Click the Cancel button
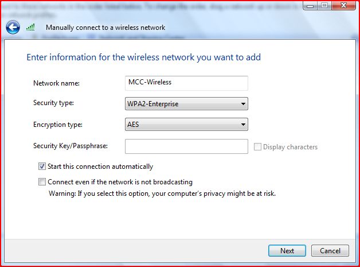This screenshot has height=267, width=360. 330,251
